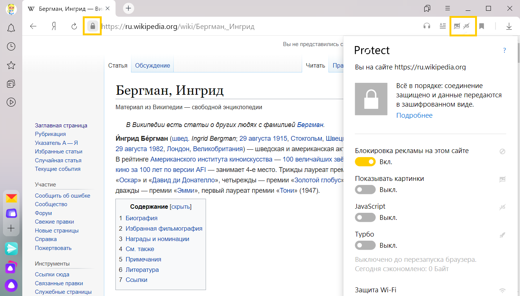Open the profile avatar icon
This screenshot has height=296, width=520.
[x=11, y=9]
